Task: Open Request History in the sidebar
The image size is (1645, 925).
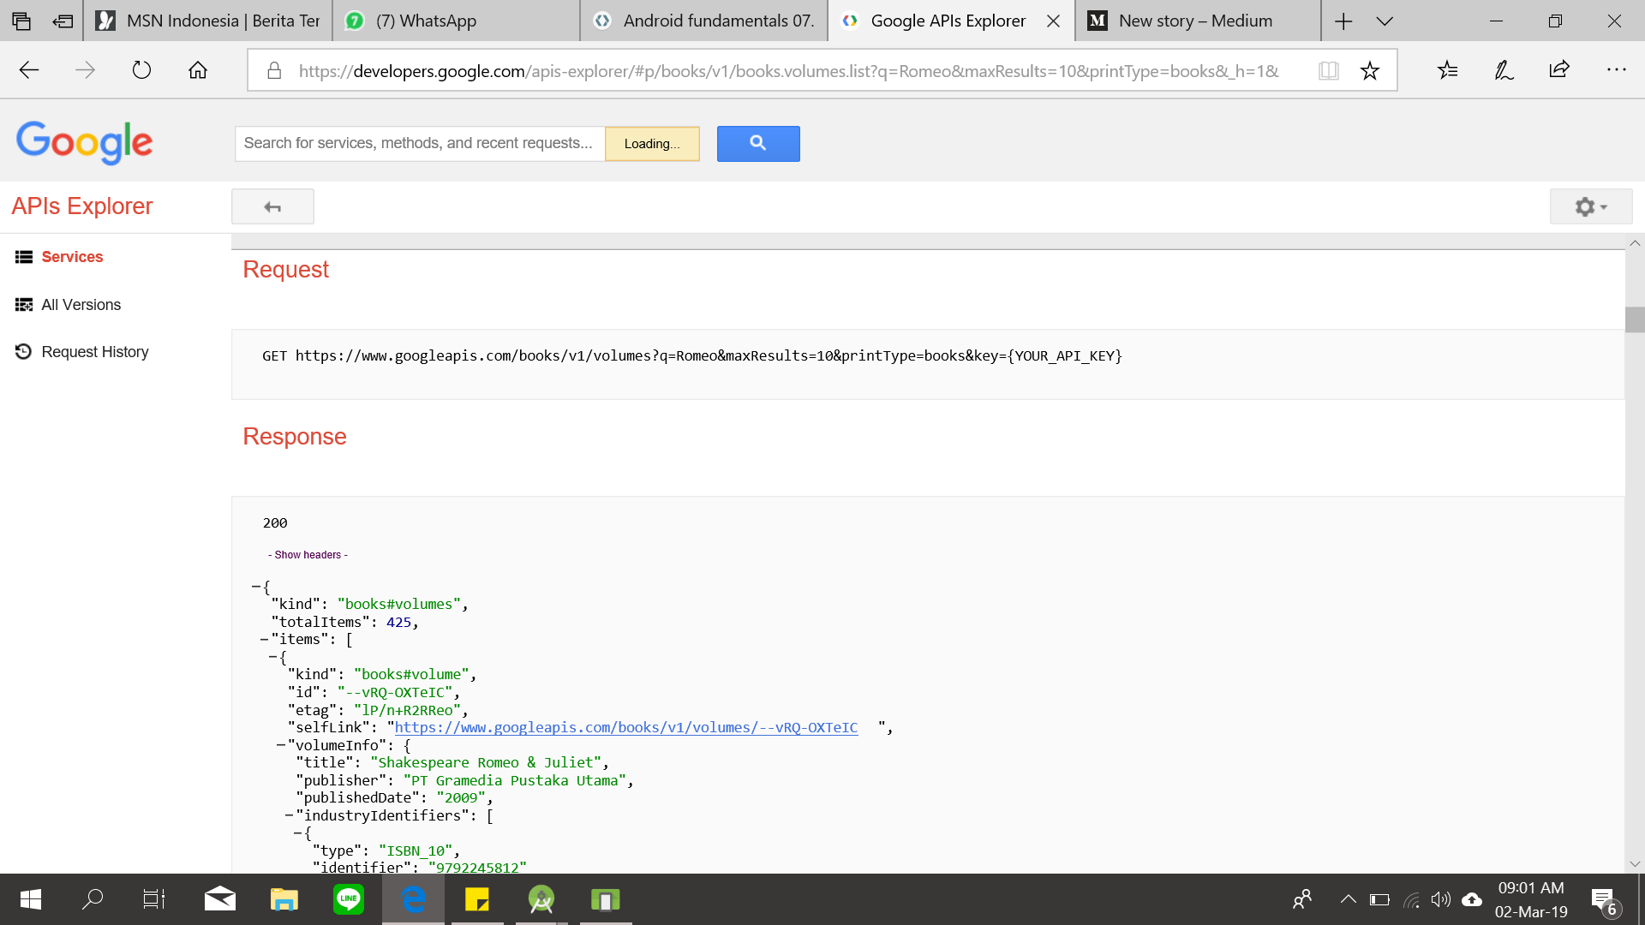Action: [94, 352]
